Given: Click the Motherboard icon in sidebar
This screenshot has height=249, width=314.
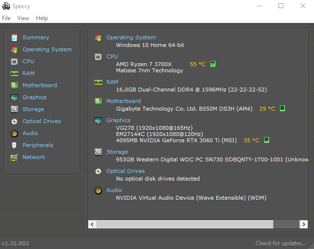Looking at the screenshot, I should coord(14,85).
